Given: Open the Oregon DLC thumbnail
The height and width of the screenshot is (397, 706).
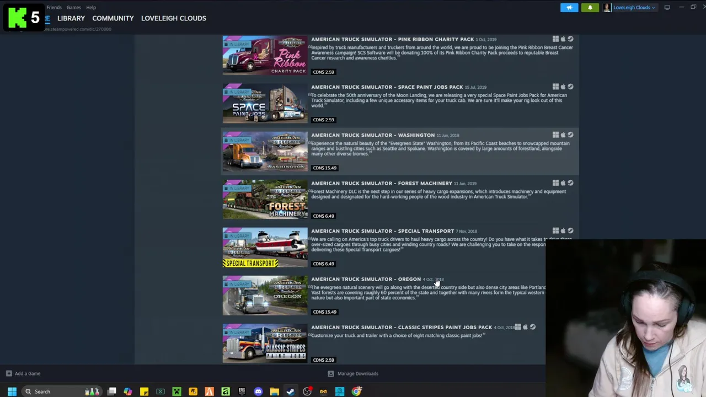Looking at the screenshot, I should [x=265, y=295].
